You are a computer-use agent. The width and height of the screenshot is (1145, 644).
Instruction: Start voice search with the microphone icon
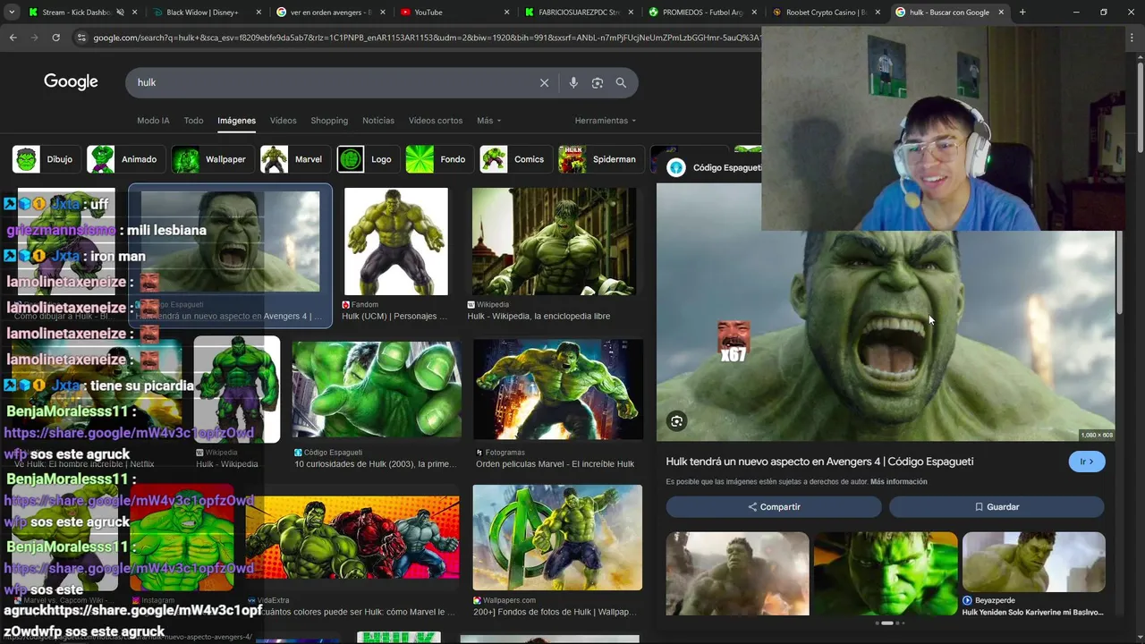(x=573, y=82)
